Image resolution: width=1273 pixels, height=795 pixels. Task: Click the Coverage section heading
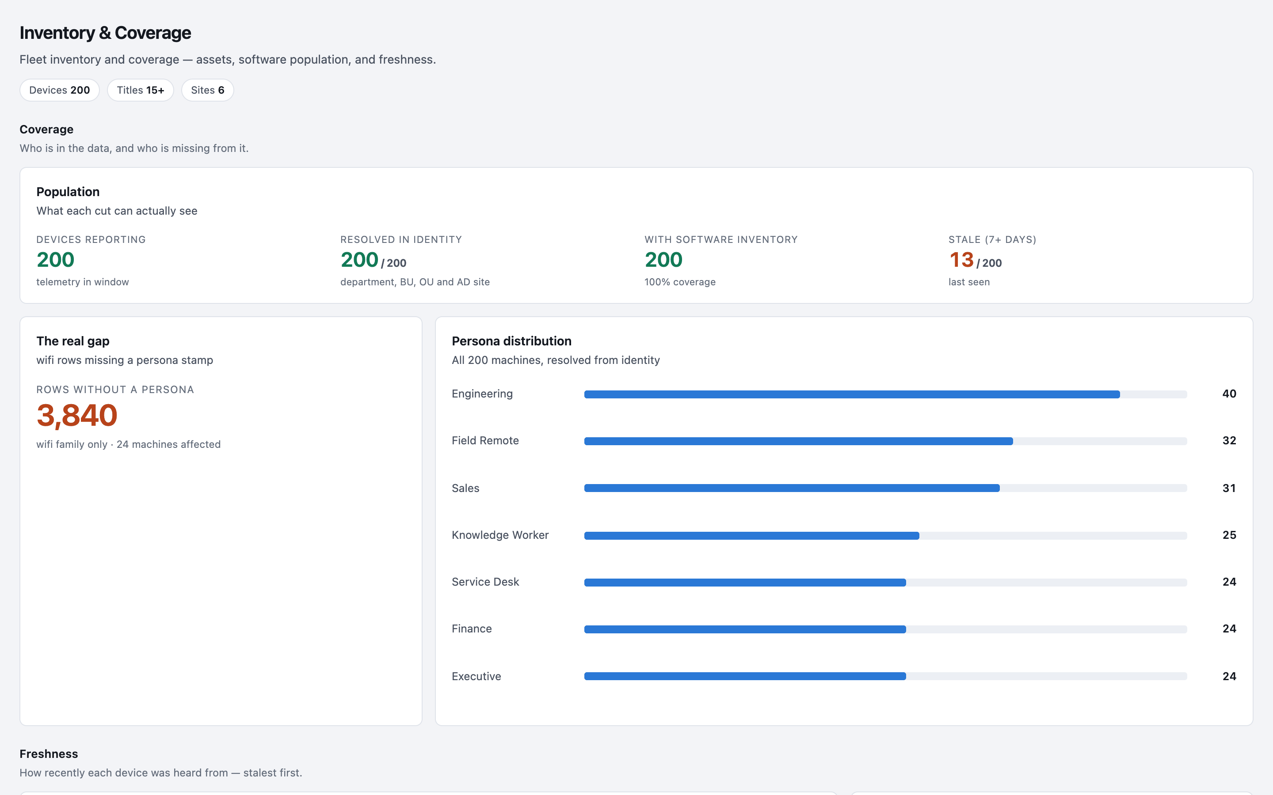[46, 129]
